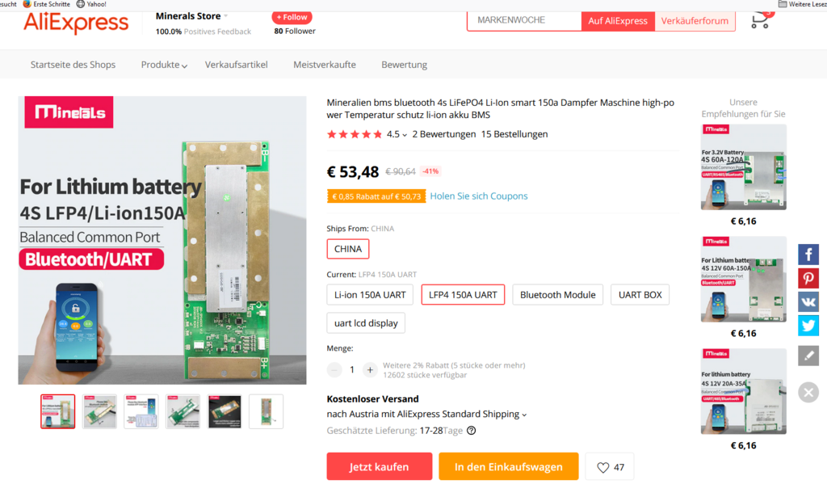827x493 pixels.
Task: Click the pencil edit icon
Action: pos(808,356)
